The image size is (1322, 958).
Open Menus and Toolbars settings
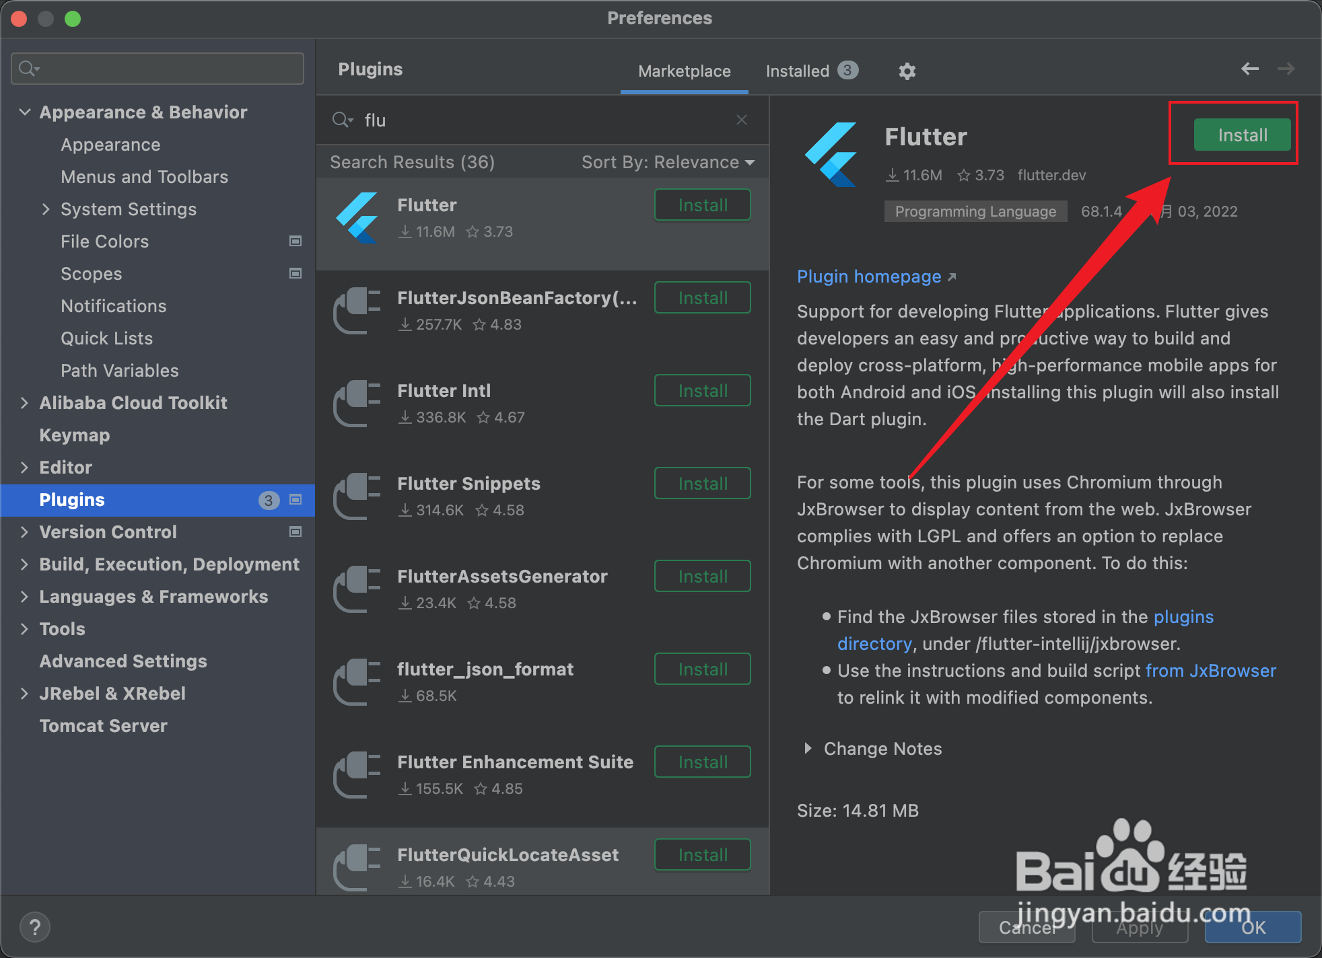point(144,177)
